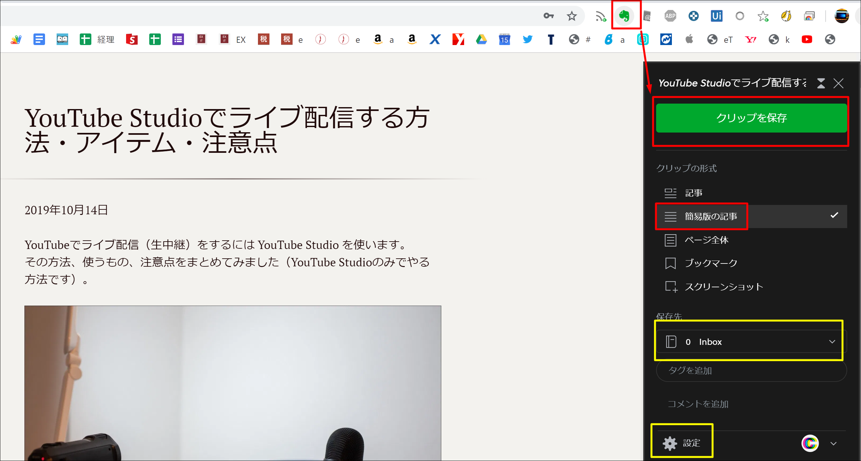The height and width of the screenshot is (461, 861).
Task: Click the article's camera and microphone photo
Action: 233,383
